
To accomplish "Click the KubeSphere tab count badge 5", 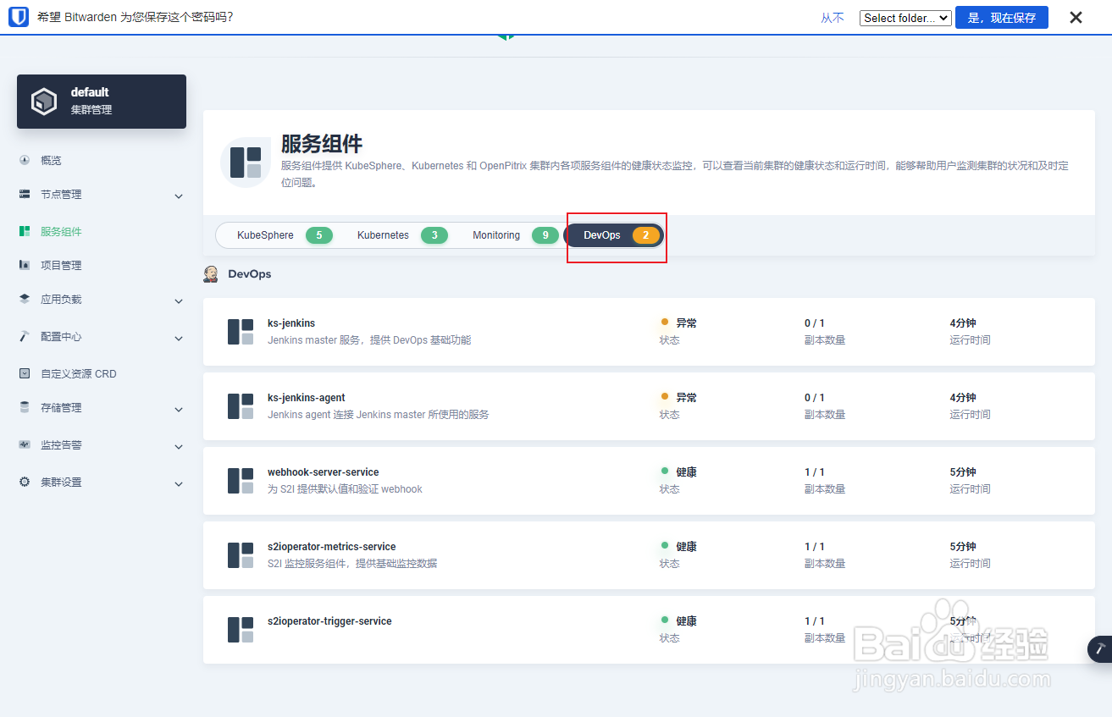I will pyautogui.click(x=319, y=235).
